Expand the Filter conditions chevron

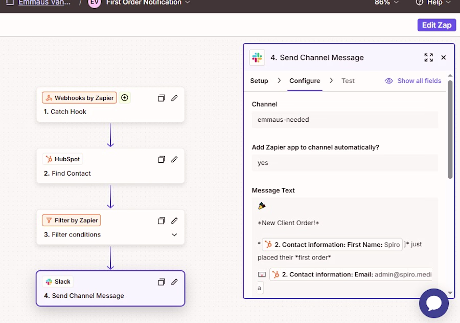[174, 235]
